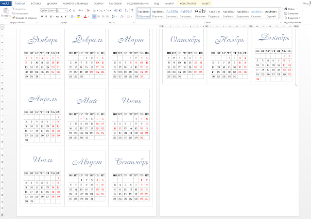Select Align Left paragraph button
Image resolution: width=311 pixels, height=219 pixels.
(x=94, y=16)
